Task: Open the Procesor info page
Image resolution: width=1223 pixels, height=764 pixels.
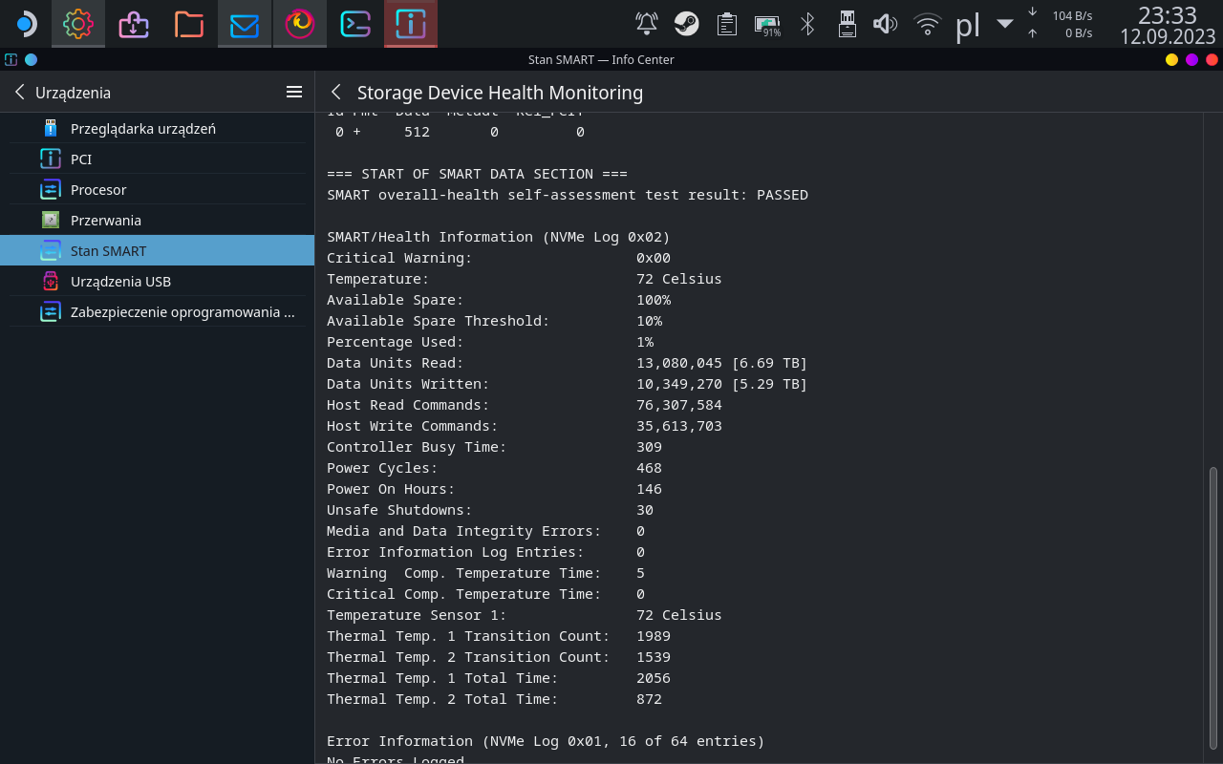Action: click(x=98, y=190)
